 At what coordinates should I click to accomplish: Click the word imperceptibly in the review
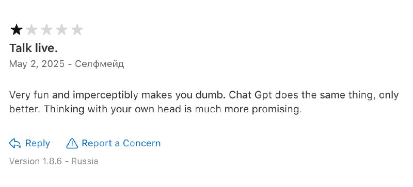click(105, 95)
